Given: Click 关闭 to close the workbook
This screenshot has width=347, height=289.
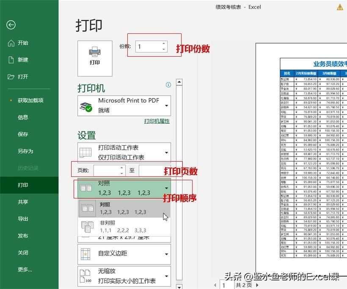Looking at the screenshot, I should pyautogui.click(x=23, y=253).
